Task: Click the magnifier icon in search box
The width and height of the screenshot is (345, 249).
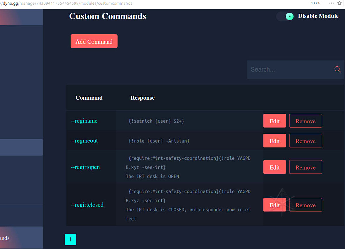Action: 337,69
